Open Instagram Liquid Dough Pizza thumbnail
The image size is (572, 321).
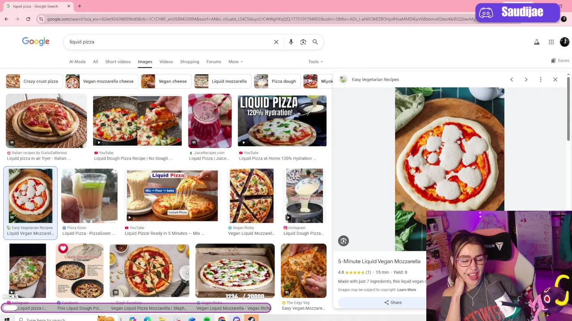coord(304,196)
